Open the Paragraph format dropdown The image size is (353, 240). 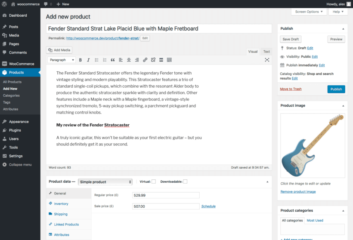(x=62, y=60)
